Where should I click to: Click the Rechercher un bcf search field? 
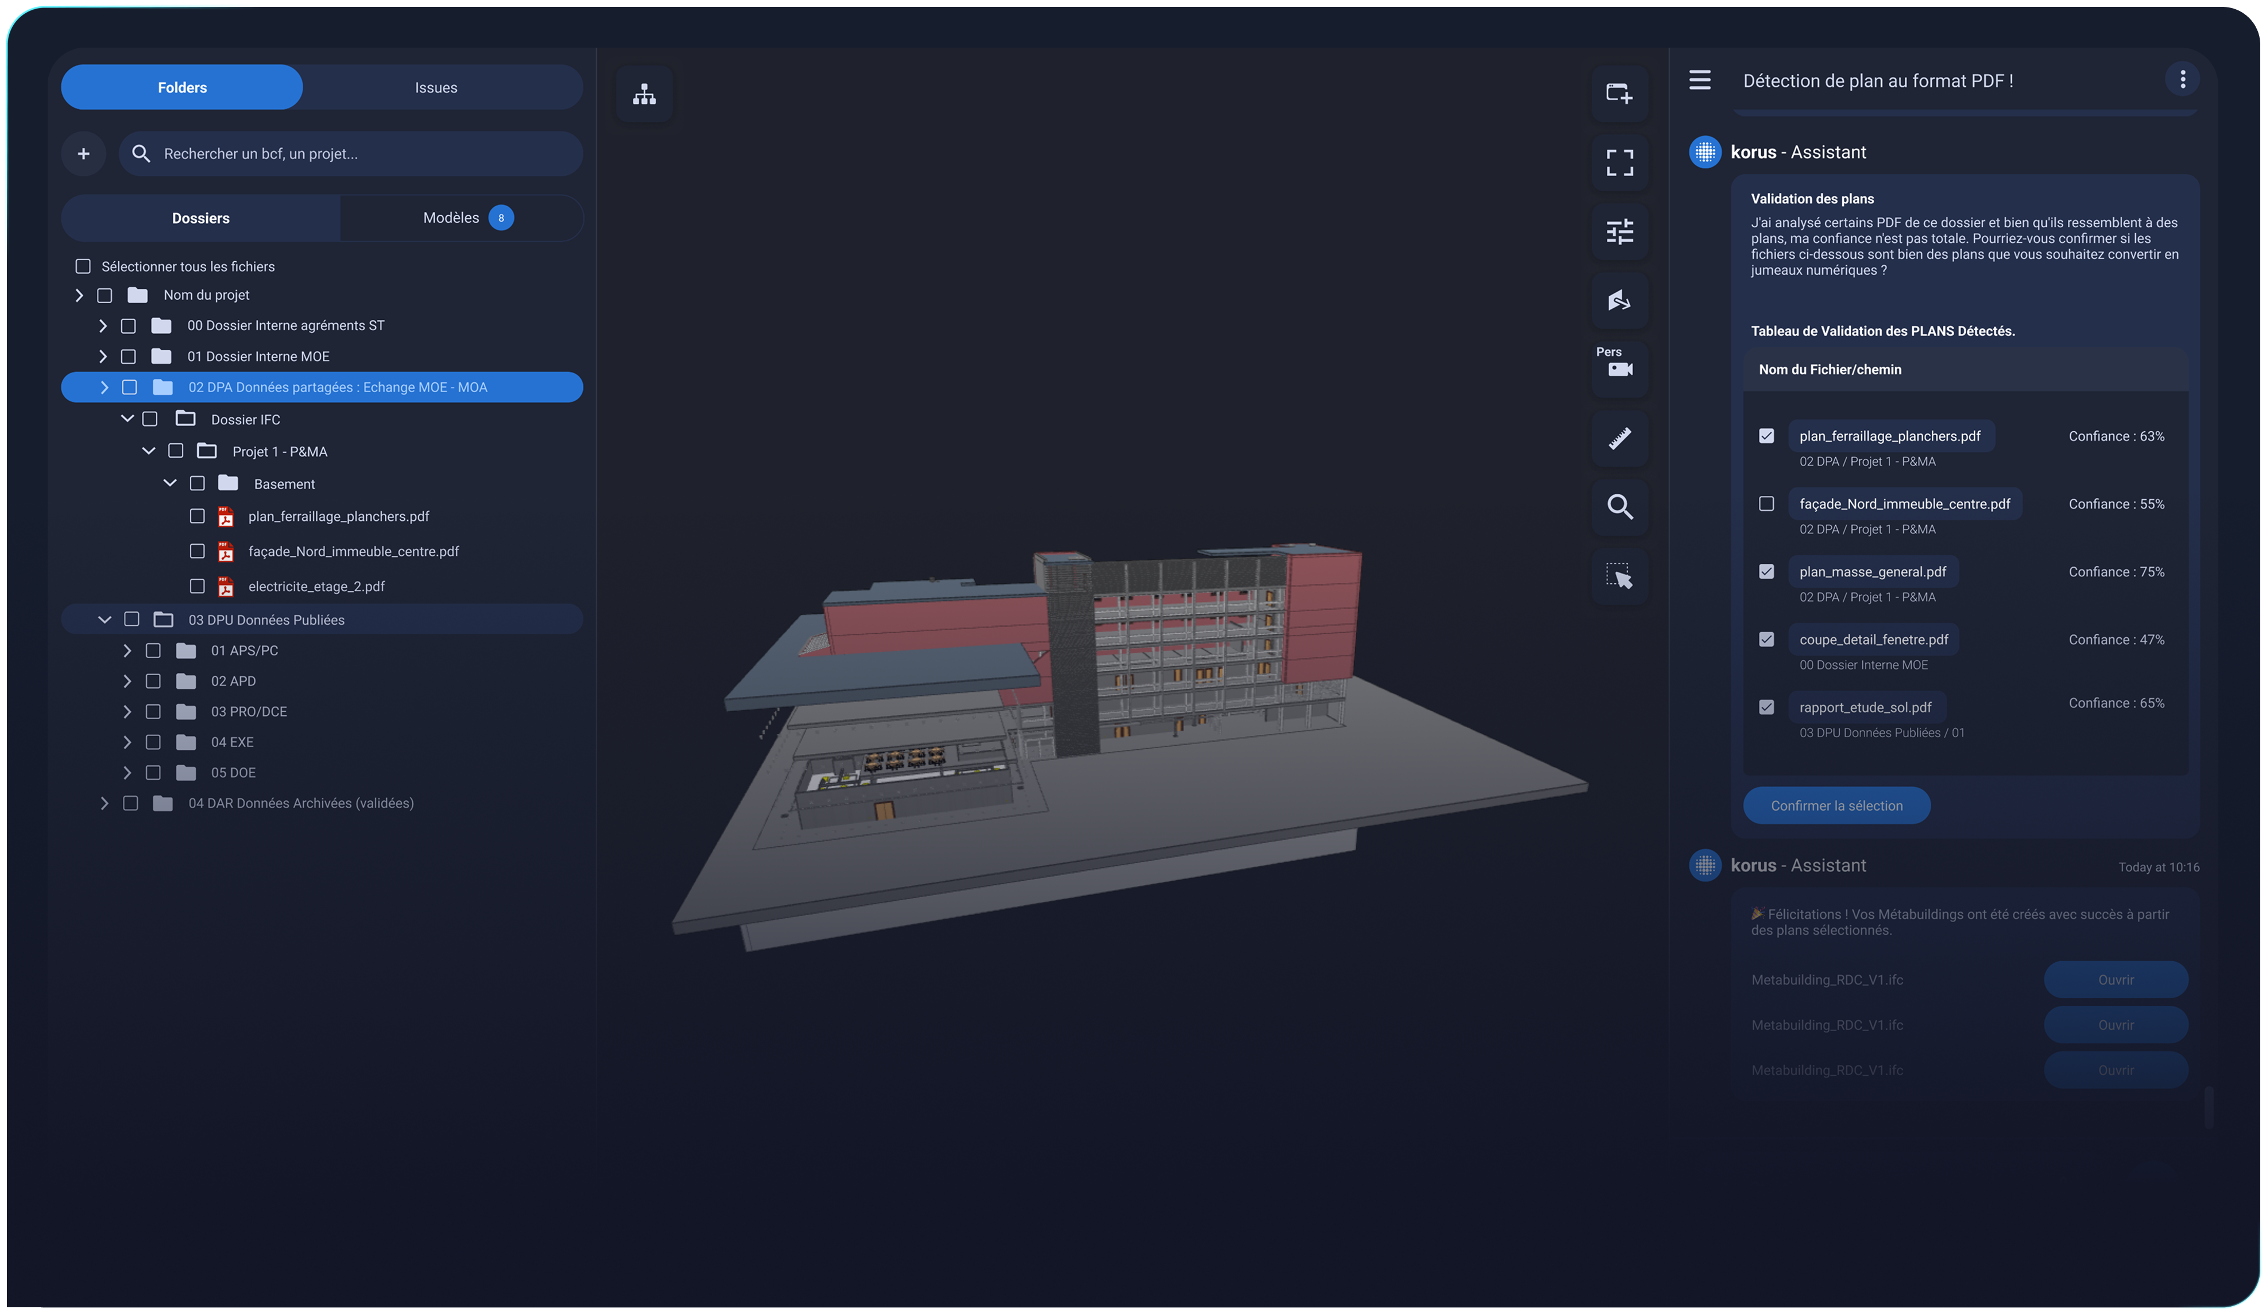pos(351,154)
